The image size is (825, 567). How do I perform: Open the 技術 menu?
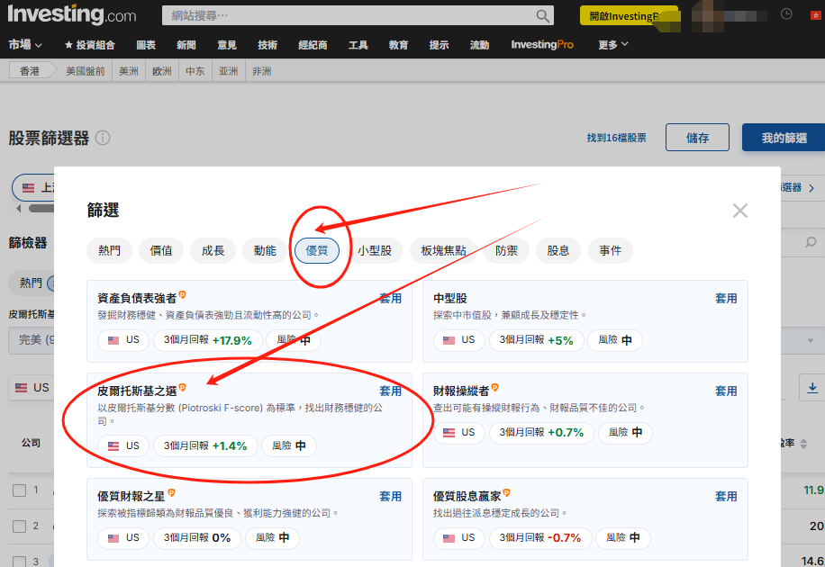(267, 45)
